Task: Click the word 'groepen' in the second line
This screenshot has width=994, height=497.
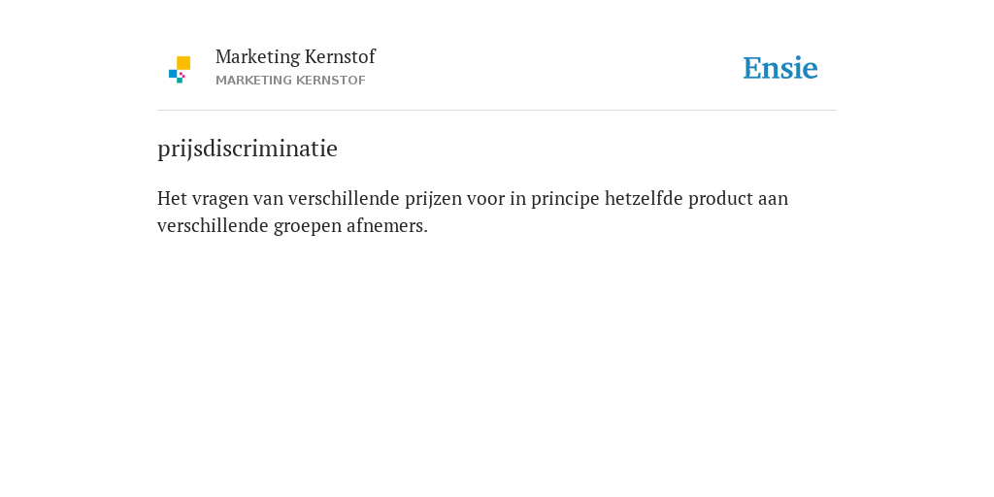Action: [308, 226]
